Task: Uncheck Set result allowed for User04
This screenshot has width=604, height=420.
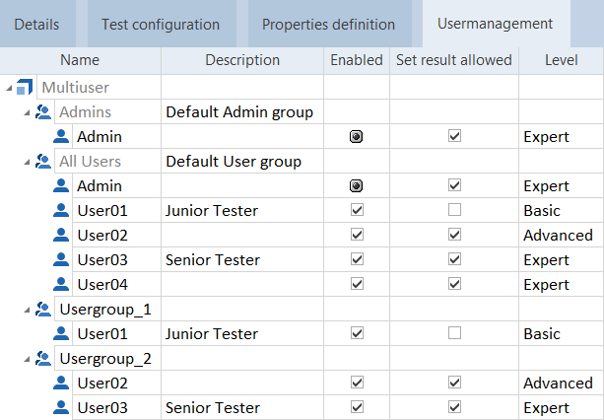Action: tap(454, 285)
